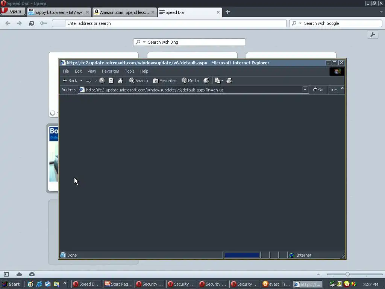Switch to Speed Di... taskbar button
385x289 pixels.
coord(86,284)
